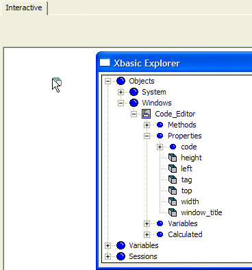Click the cube icon beside tag
252x270 pixels.
(173, 180)
